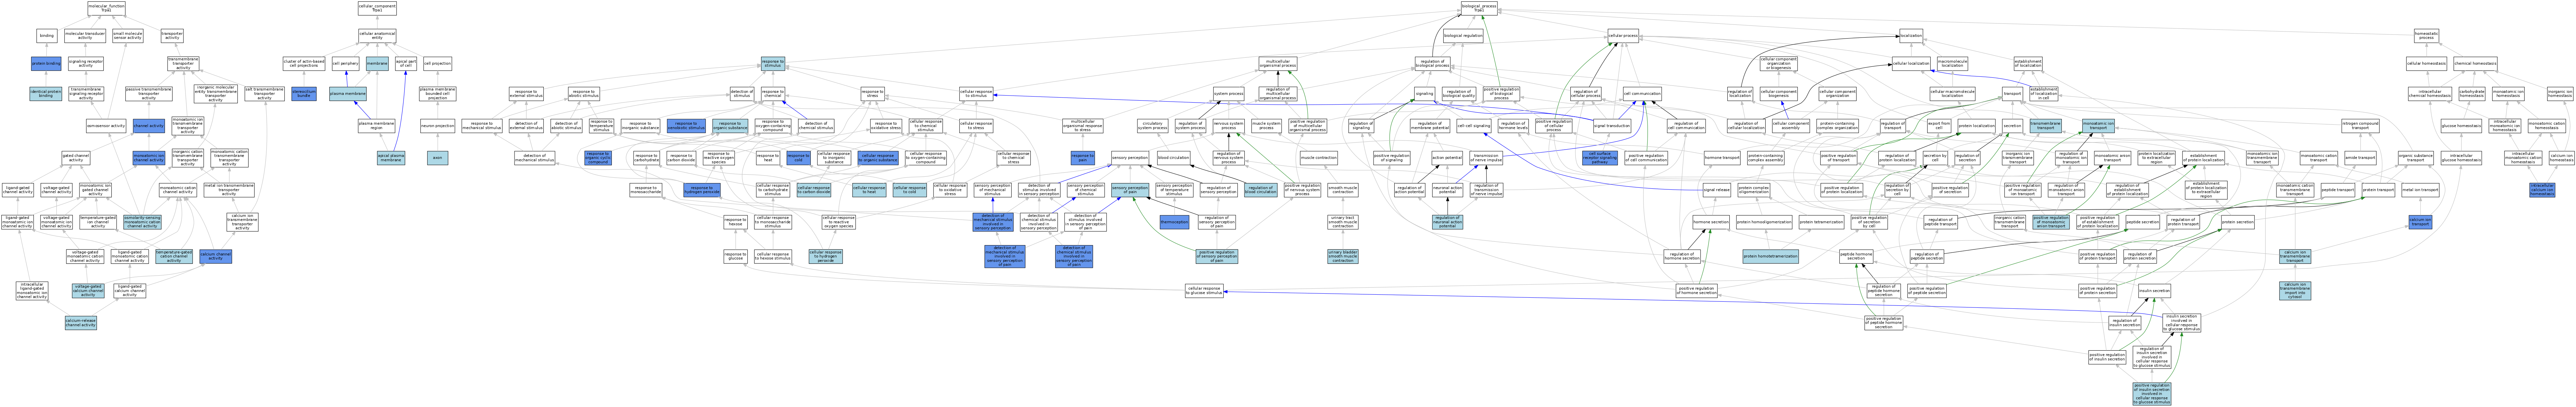
Task: Click the 'apical plasma membrane' node
Action: [x=391, y=157]
